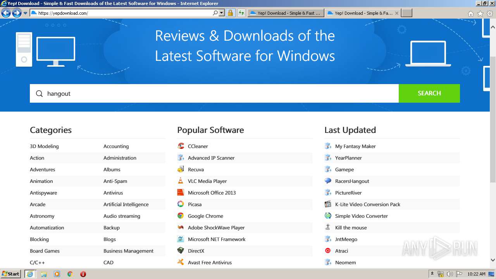
Task: Click the magnifier icon in the address bar
Action: pos(215,13)
